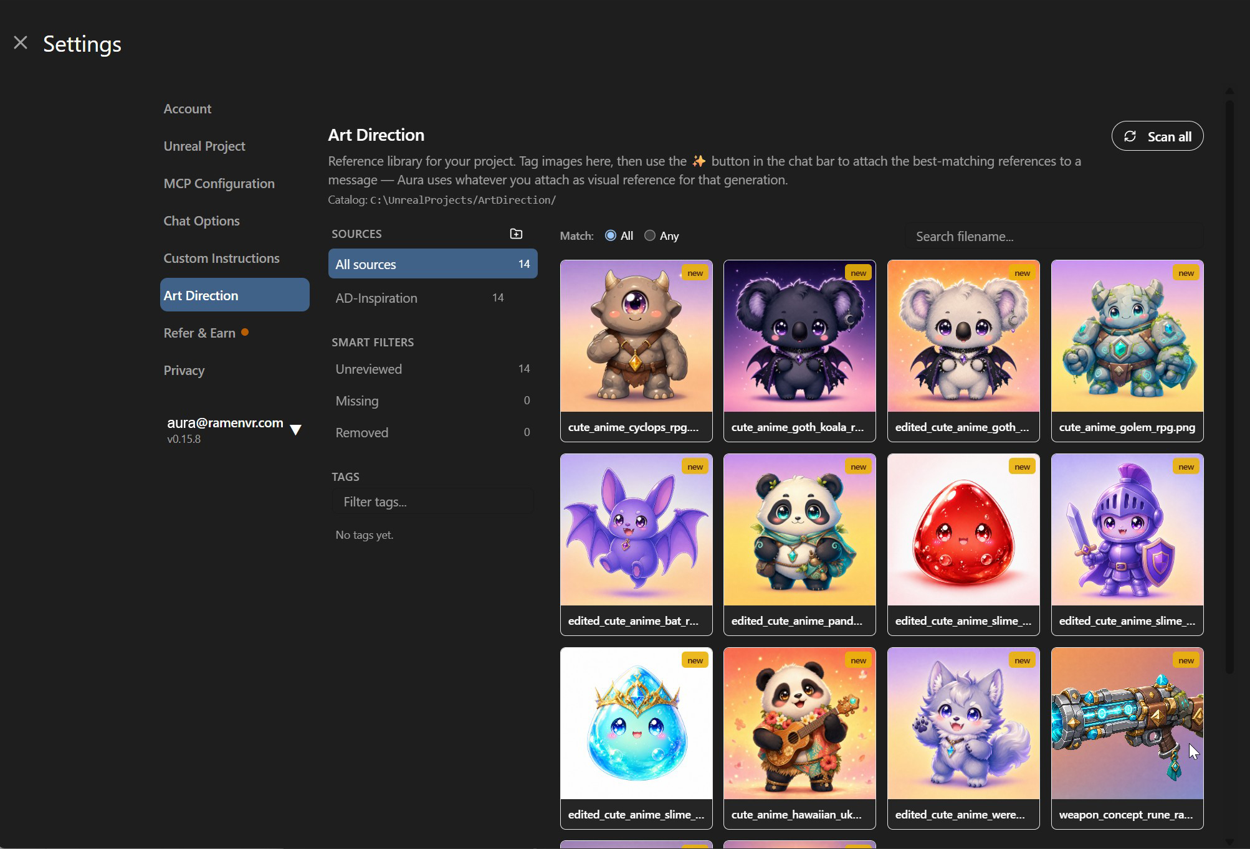Open the red slime image thumbnail

click(963, 544)
